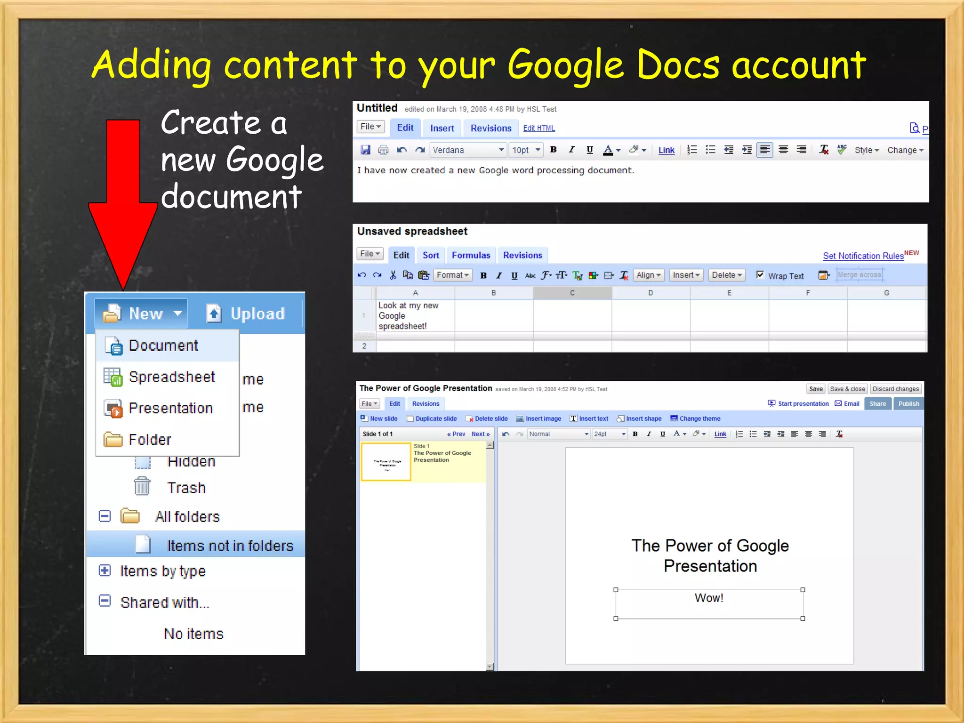The image size is (964, 723).
Task: Select Items not in folders row
Action: (196, 545)
